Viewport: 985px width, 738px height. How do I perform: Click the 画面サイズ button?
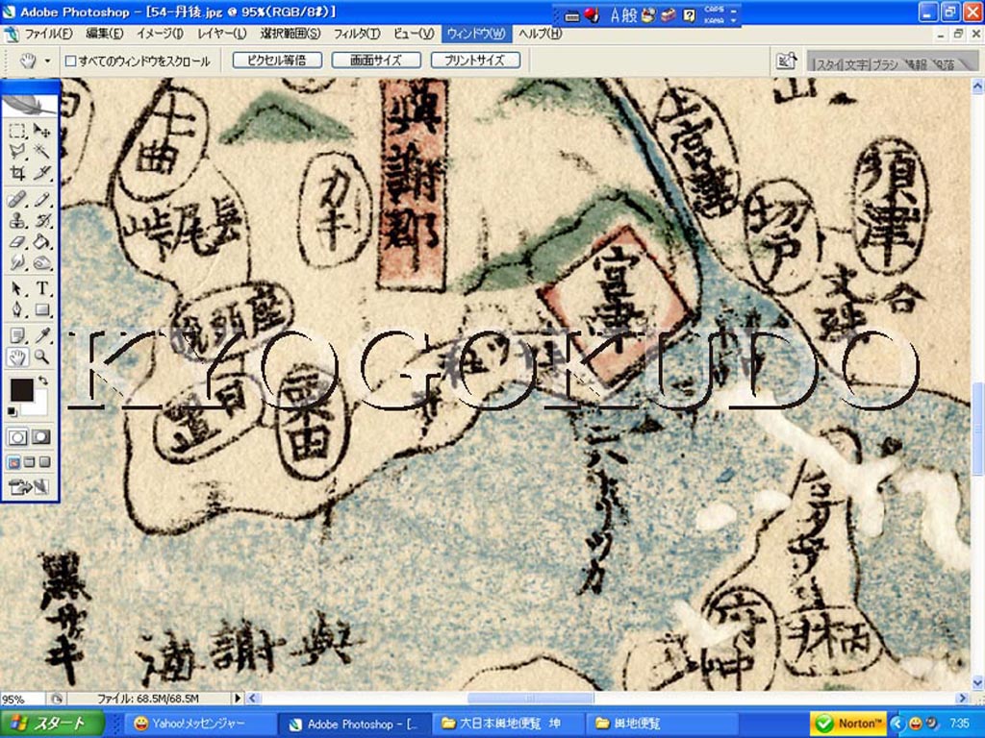[376, 61]
